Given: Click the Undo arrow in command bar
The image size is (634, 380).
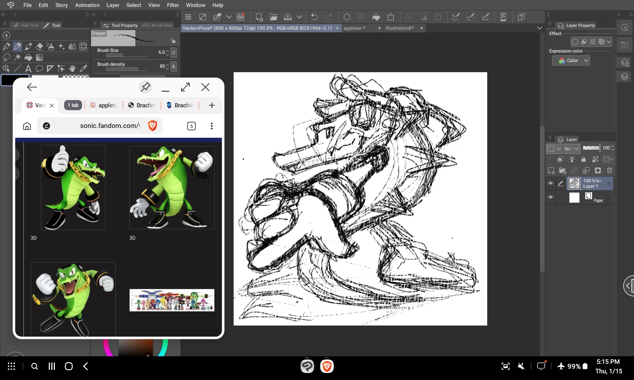Looking at the screenshot, I should point(314,17).
